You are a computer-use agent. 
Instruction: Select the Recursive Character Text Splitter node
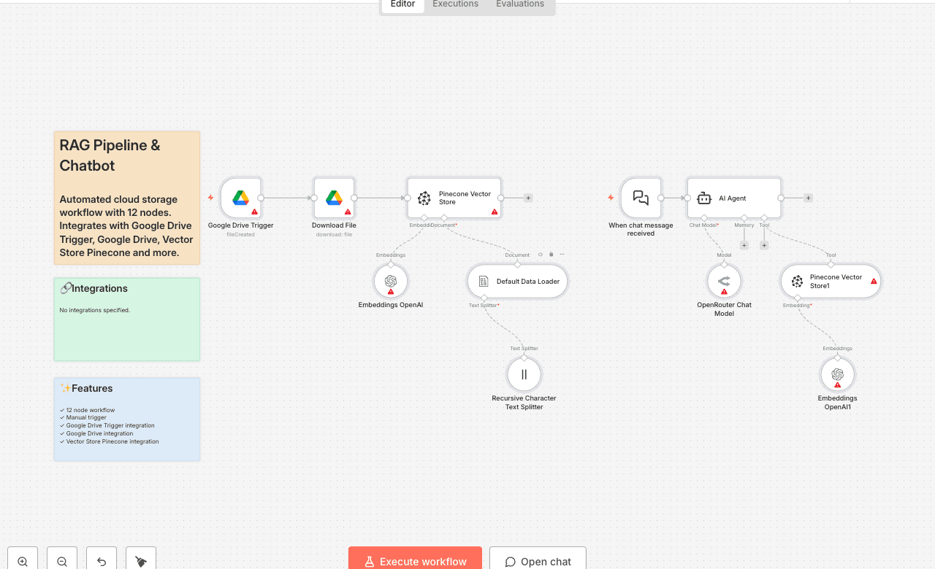click(524, 374)
